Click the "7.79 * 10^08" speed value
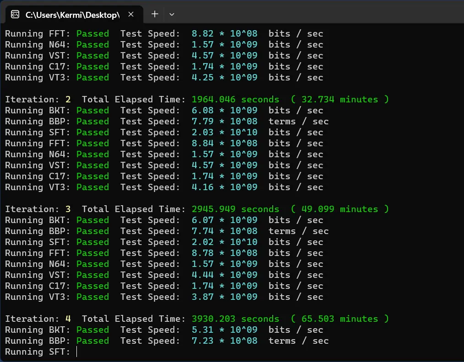 [x=224, y=121]
